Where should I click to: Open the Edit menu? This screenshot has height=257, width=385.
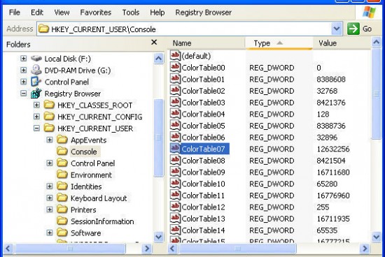37,13
